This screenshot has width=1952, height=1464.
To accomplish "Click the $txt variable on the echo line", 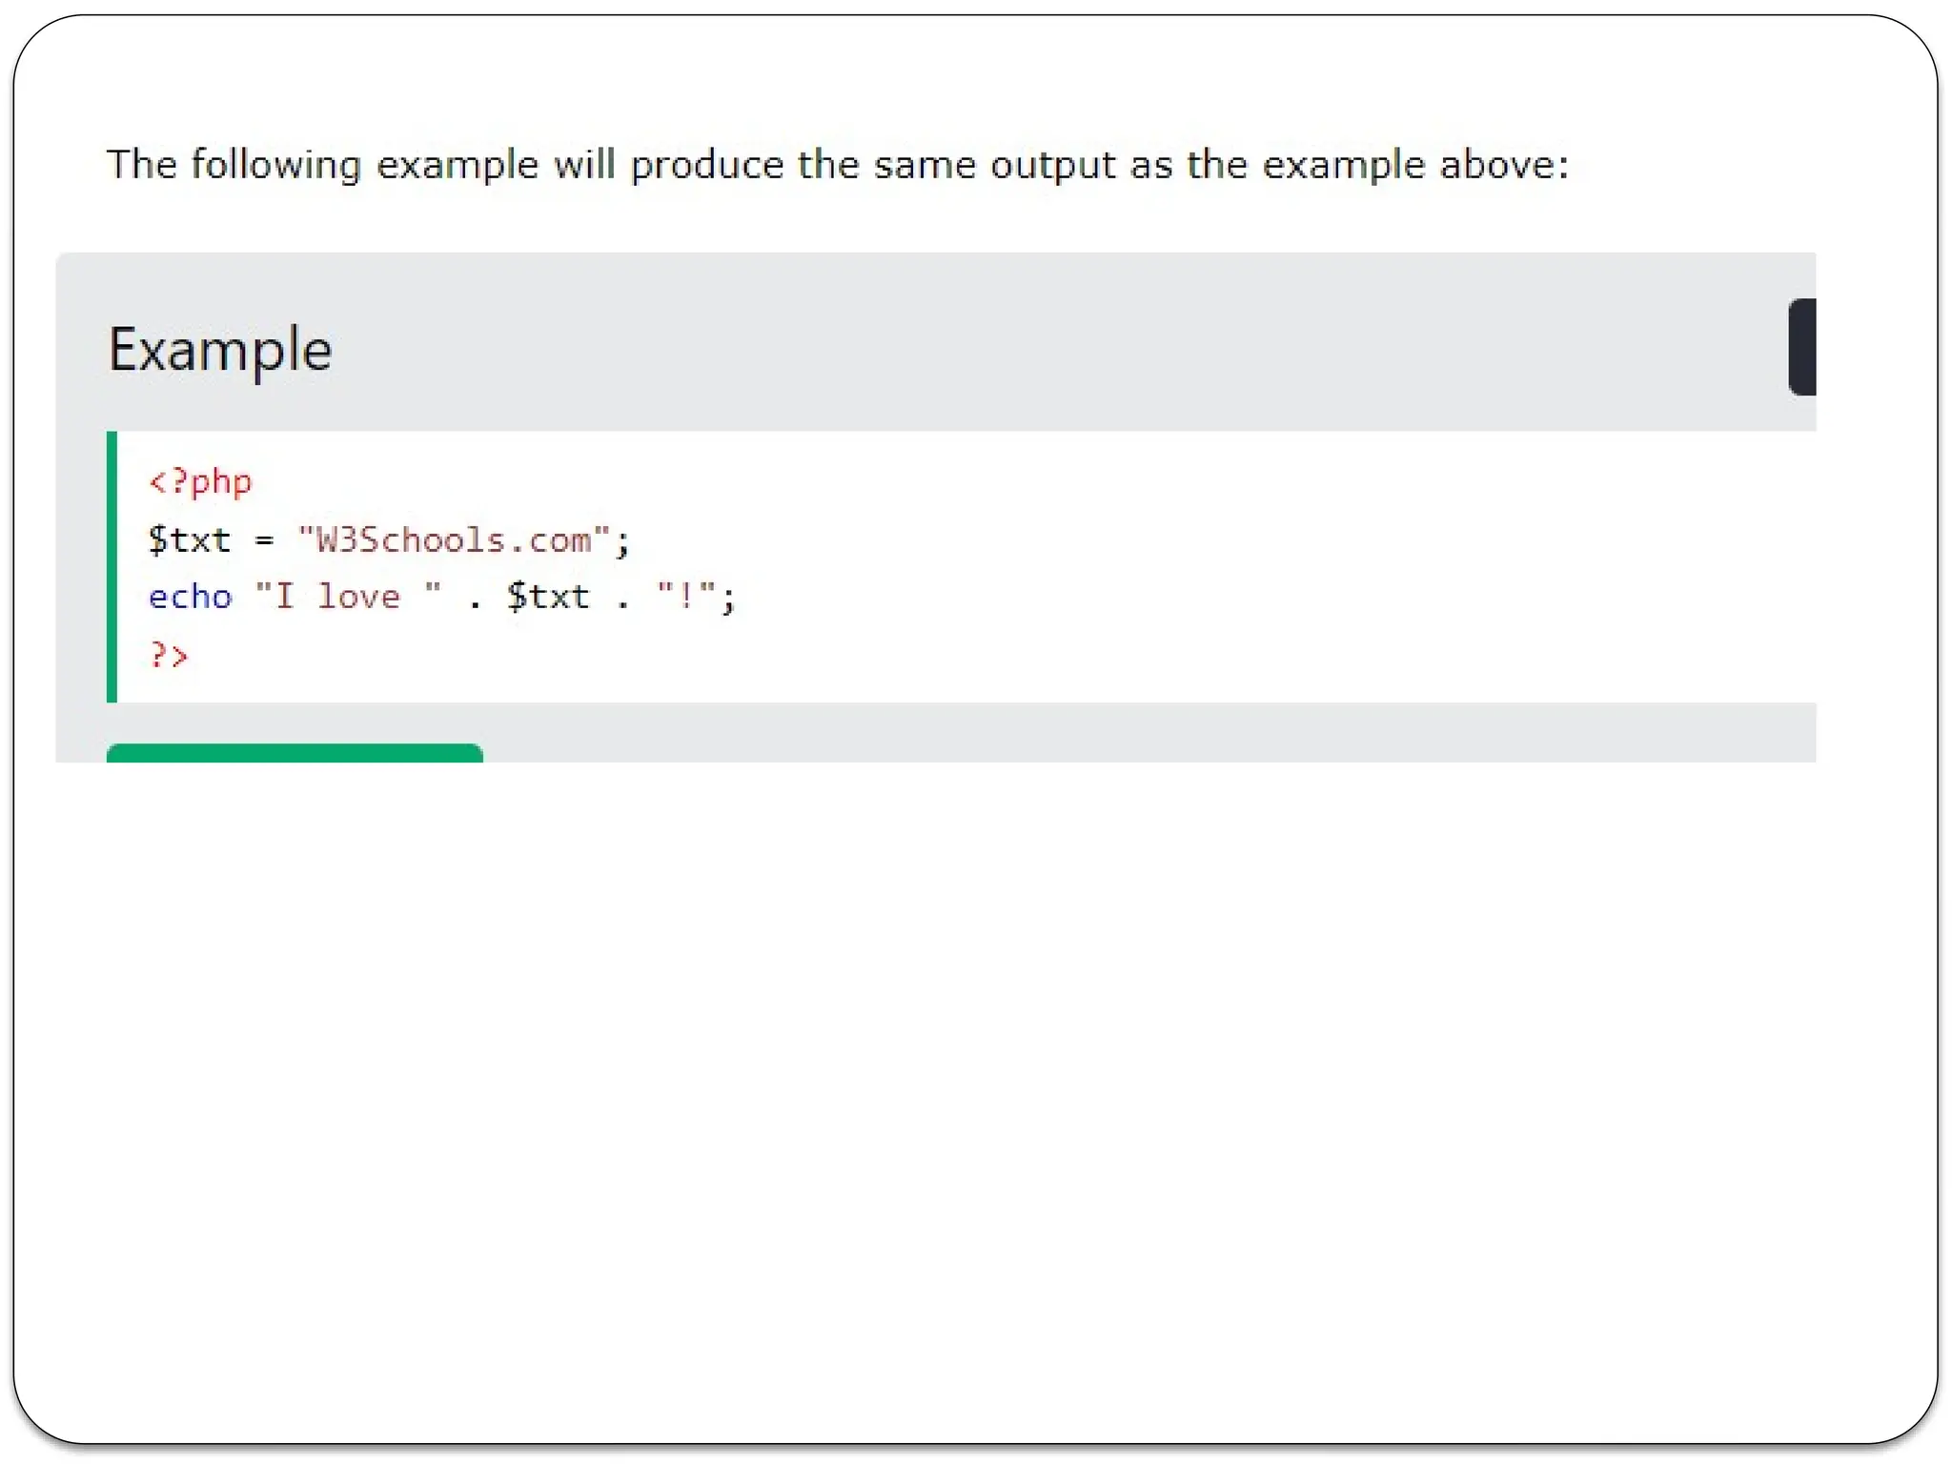I will coord(548,598).
